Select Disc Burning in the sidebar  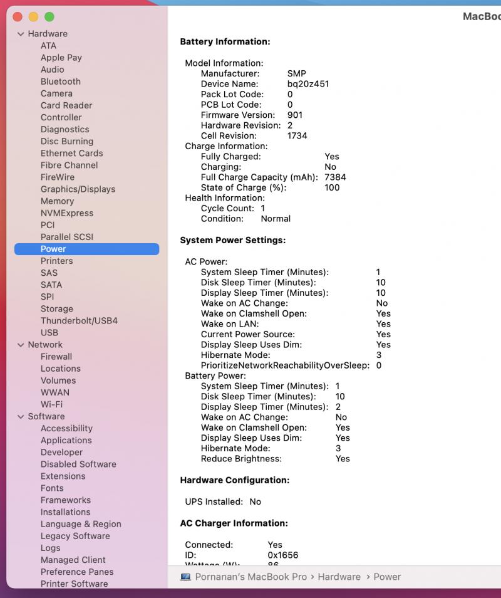[67, 141]
